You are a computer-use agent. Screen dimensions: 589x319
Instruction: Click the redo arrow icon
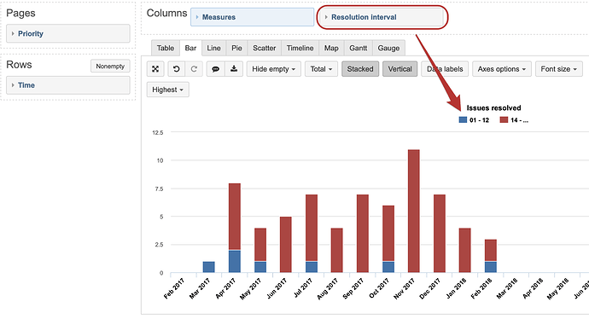pyautogui.click(x=194, y=69)
